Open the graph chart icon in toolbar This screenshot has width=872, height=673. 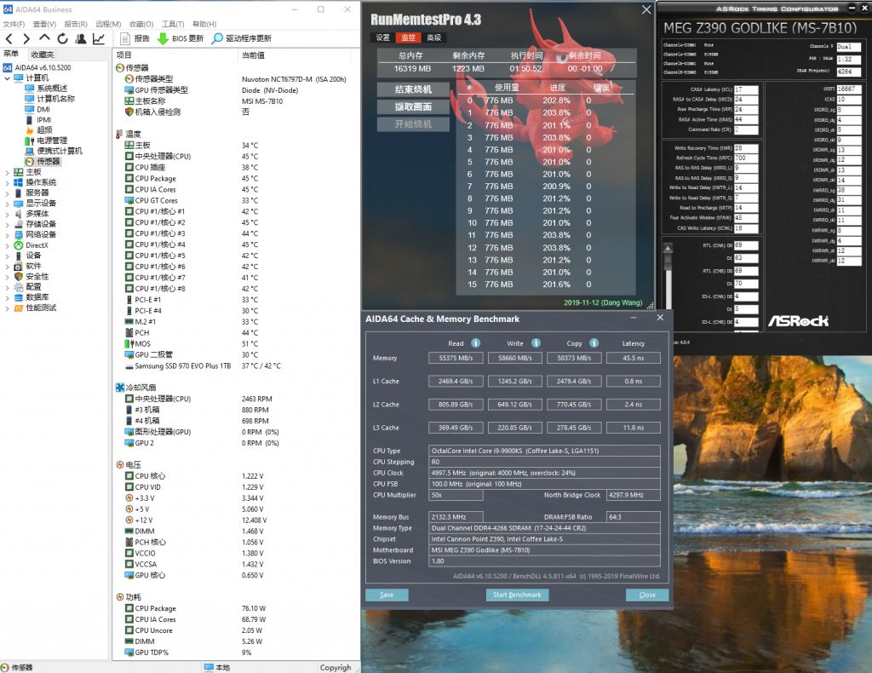99,38
